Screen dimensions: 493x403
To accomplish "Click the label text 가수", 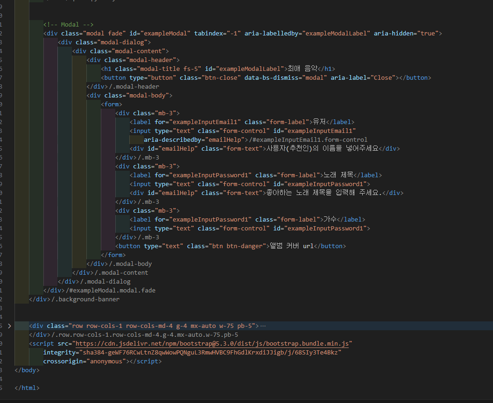I will (x=330, y=219).
